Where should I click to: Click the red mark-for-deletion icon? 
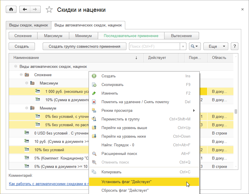(94, 102)
